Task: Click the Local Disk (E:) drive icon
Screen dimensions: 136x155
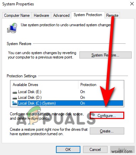Action: tap(15, 92)
